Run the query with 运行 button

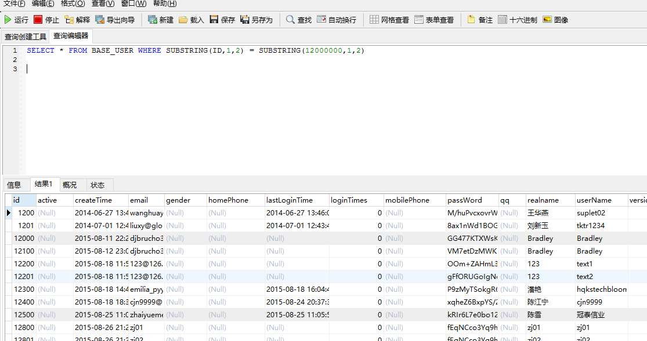tap(16, 20)
